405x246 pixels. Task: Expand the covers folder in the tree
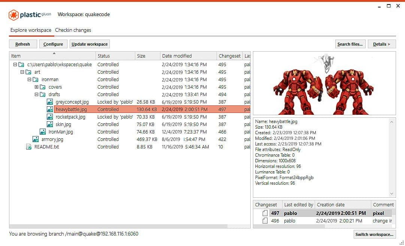pos(37,87)
